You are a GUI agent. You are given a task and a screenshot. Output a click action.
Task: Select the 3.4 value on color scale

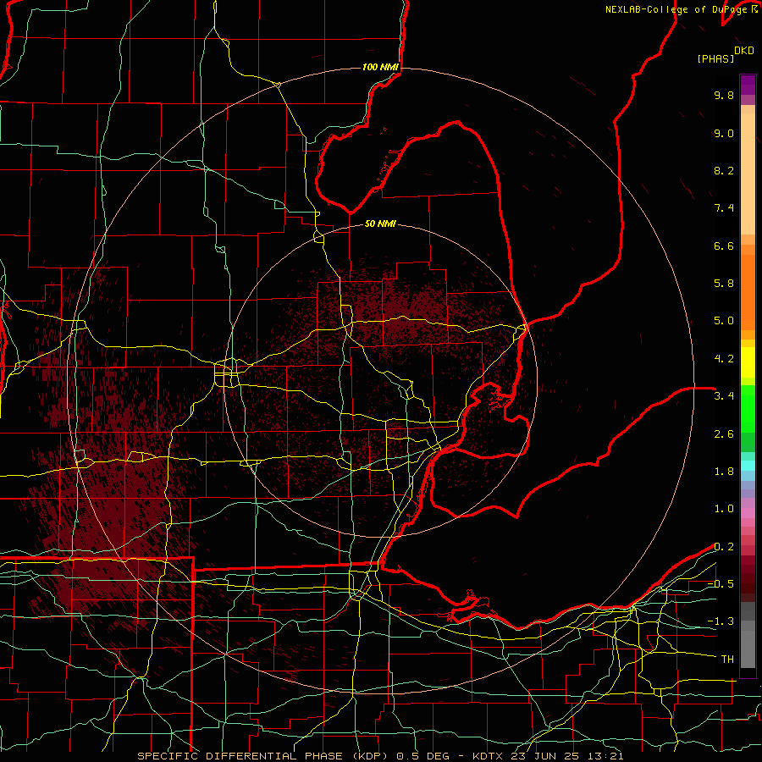tap(724, 396)
